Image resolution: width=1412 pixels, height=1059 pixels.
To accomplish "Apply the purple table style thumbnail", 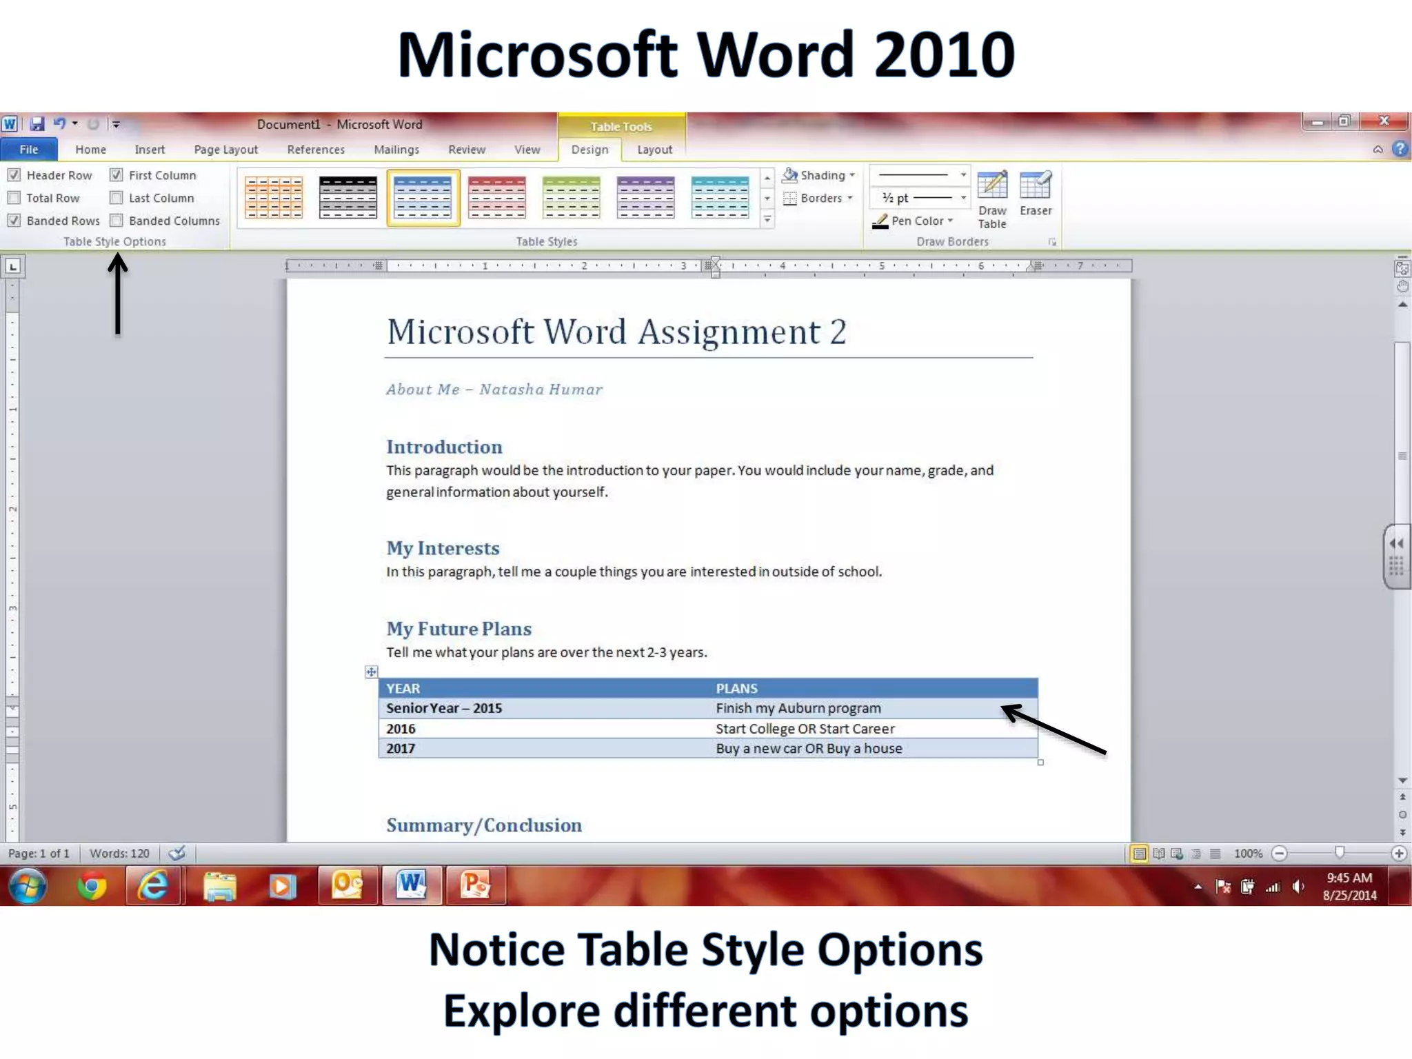I will (646, 198).
